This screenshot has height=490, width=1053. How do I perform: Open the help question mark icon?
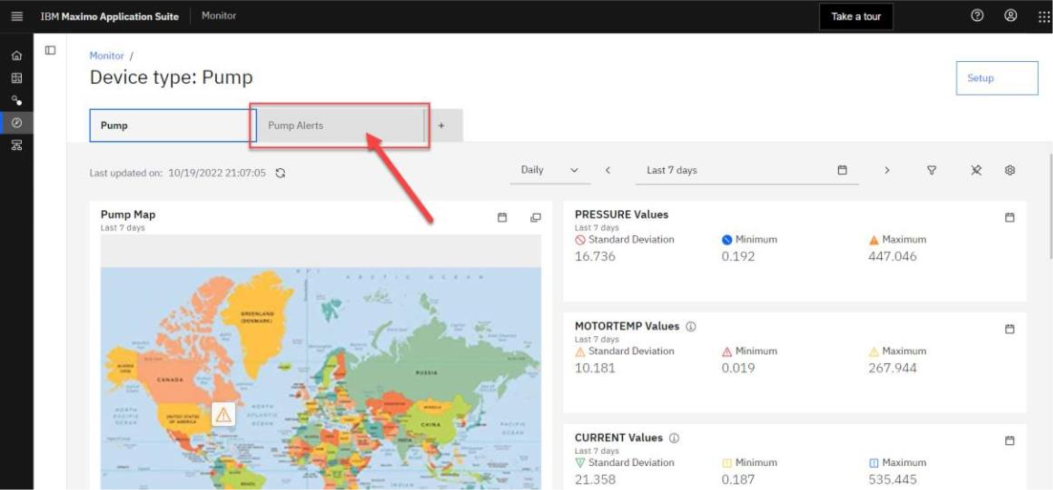click(977, 16)
